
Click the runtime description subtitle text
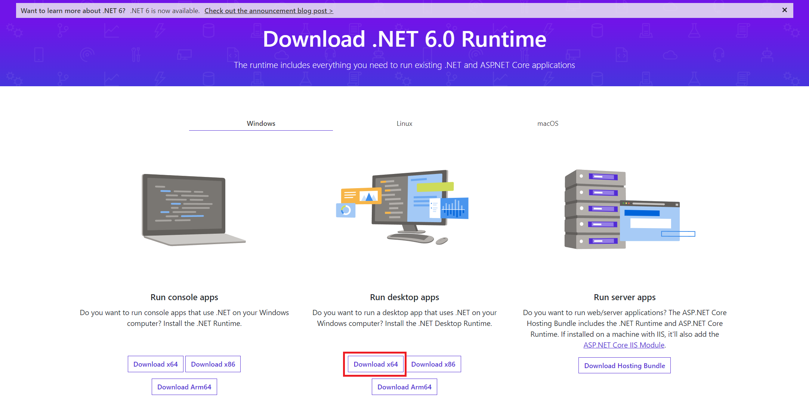tap(404, 65)
